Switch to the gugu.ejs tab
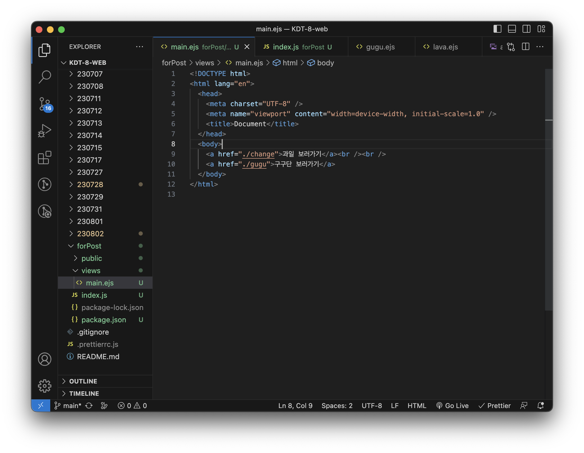 tap(381, 47)
